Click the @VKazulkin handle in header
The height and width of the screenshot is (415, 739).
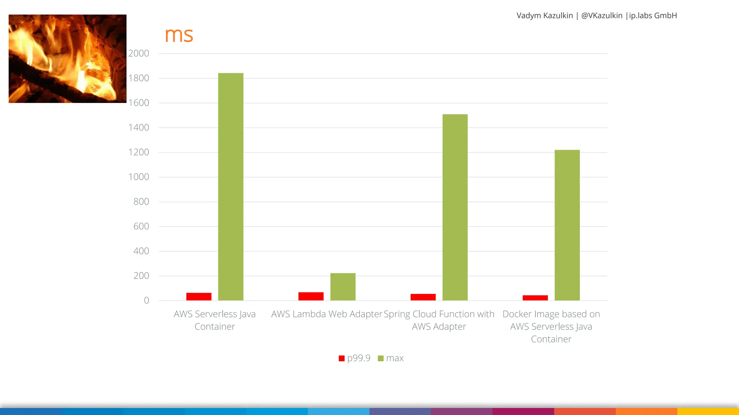(x=602, y=15)
